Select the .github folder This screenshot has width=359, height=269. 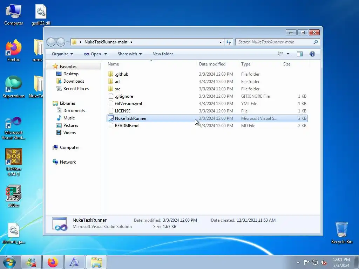click(x=207, y=74)
